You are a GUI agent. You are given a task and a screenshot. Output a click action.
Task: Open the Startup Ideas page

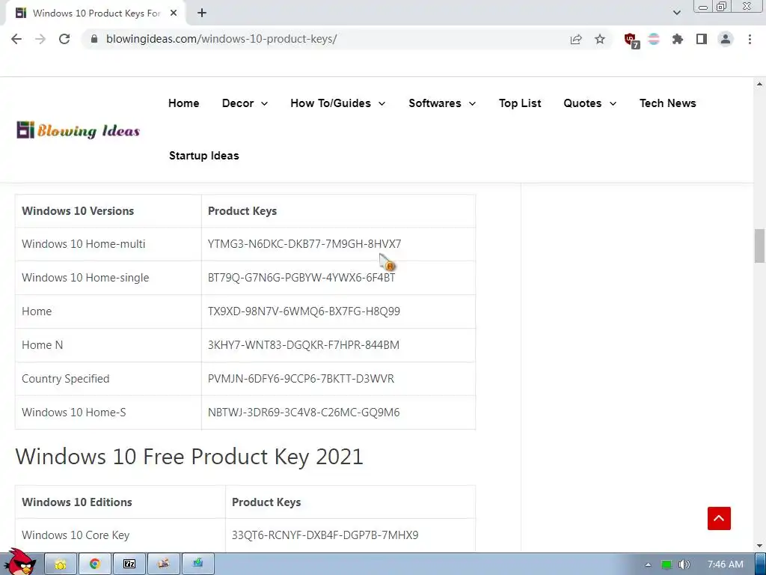pos(203,156)
